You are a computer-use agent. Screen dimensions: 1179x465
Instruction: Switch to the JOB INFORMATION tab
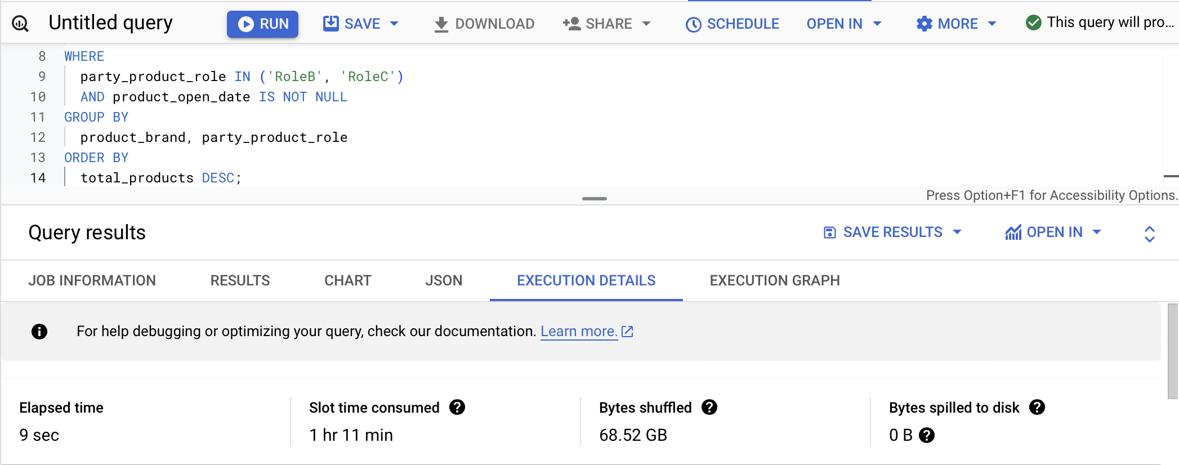[92, 280]
